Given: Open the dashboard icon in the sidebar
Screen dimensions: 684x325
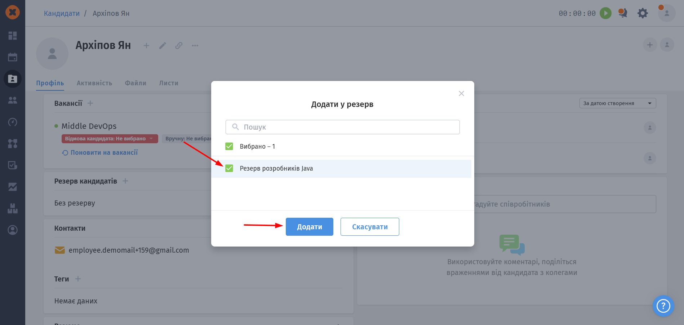Looking at the screenshot, I should pyautogui.click(x=13, y=36).
